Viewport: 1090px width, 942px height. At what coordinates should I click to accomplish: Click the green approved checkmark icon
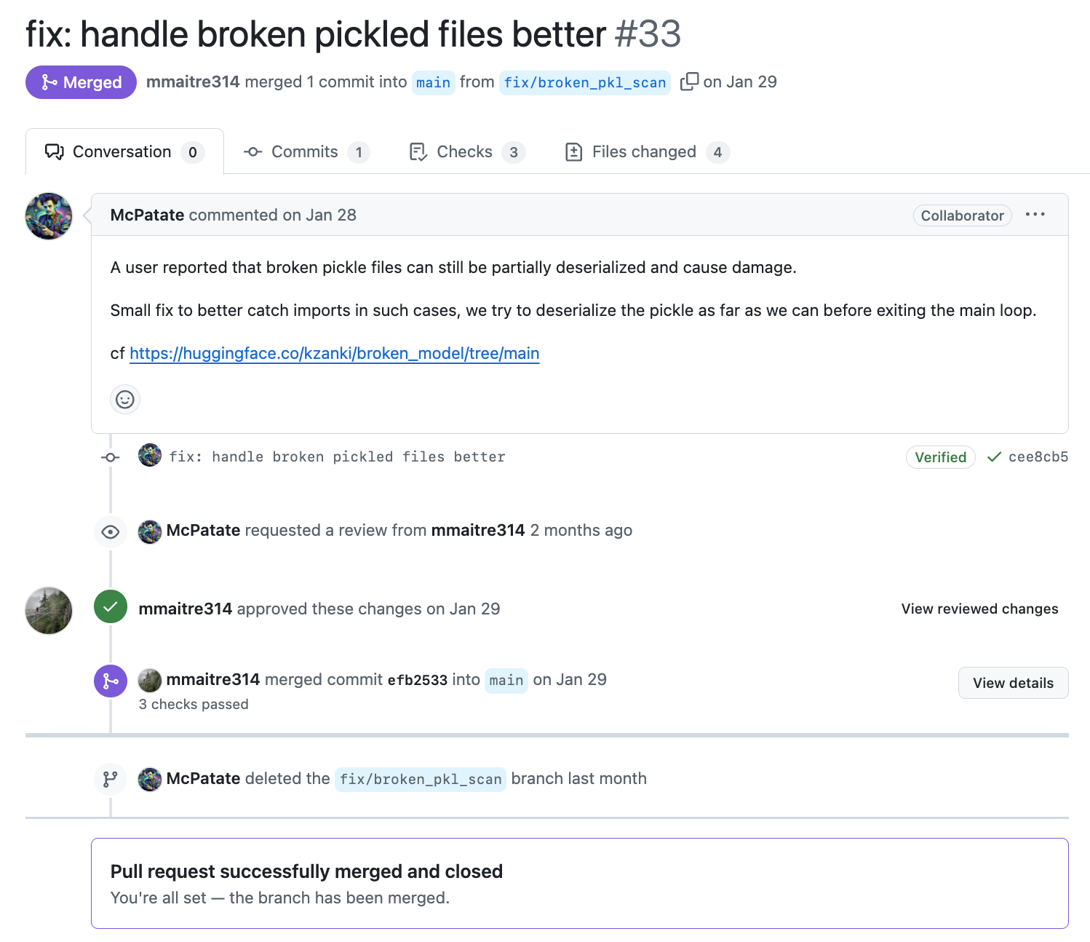(x=111, y=607)
